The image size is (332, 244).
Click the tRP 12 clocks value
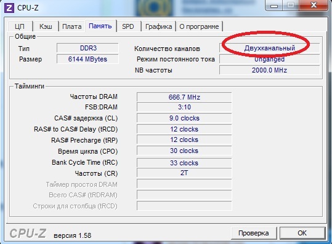coord(184,140)
